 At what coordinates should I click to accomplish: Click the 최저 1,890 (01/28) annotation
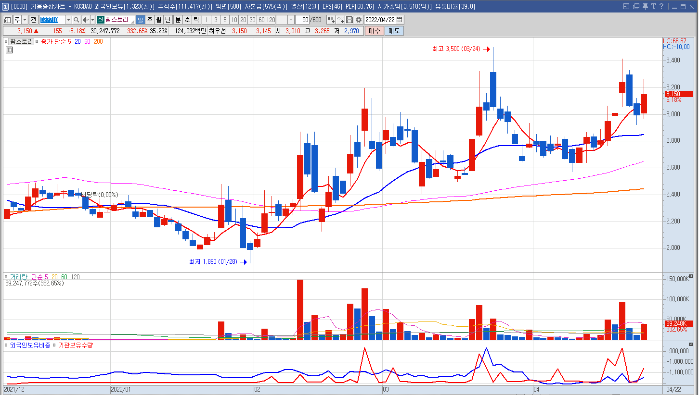point(213,262)
